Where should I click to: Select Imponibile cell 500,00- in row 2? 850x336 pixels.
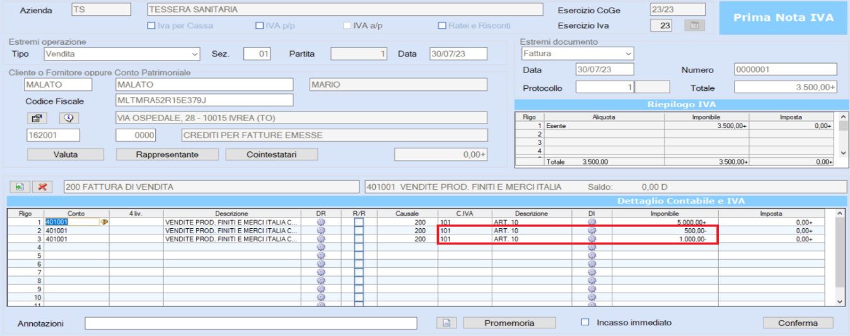[x=665, y=231]
